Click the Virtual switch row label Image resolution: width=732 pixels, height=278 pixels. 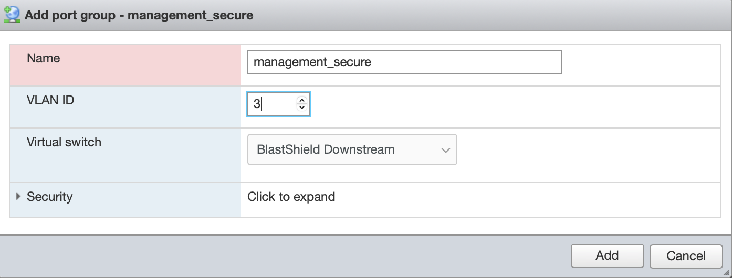point(64,142)
